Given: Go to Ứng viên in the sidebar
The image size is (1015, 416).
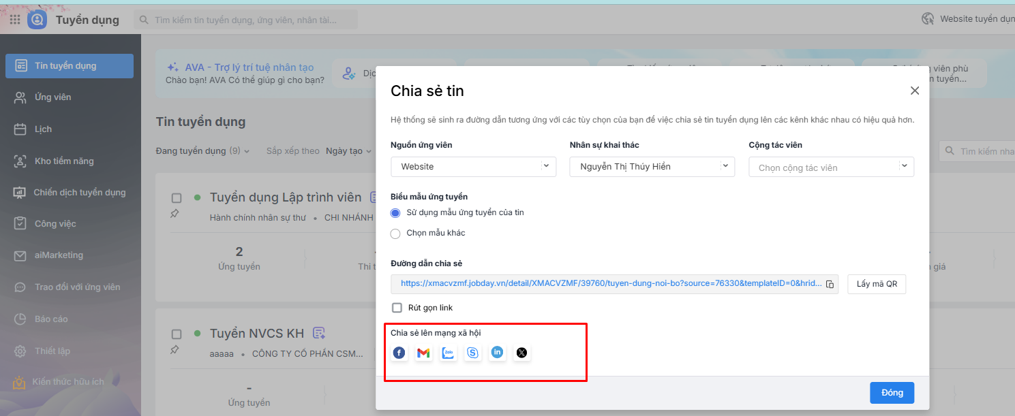Looking at the screenshot, I should coord(70,97).
